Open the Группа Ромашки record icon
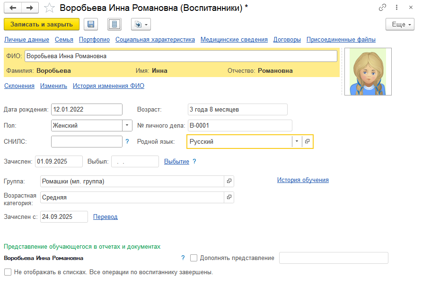The image size is (422, 286). [x=229, y=182]
